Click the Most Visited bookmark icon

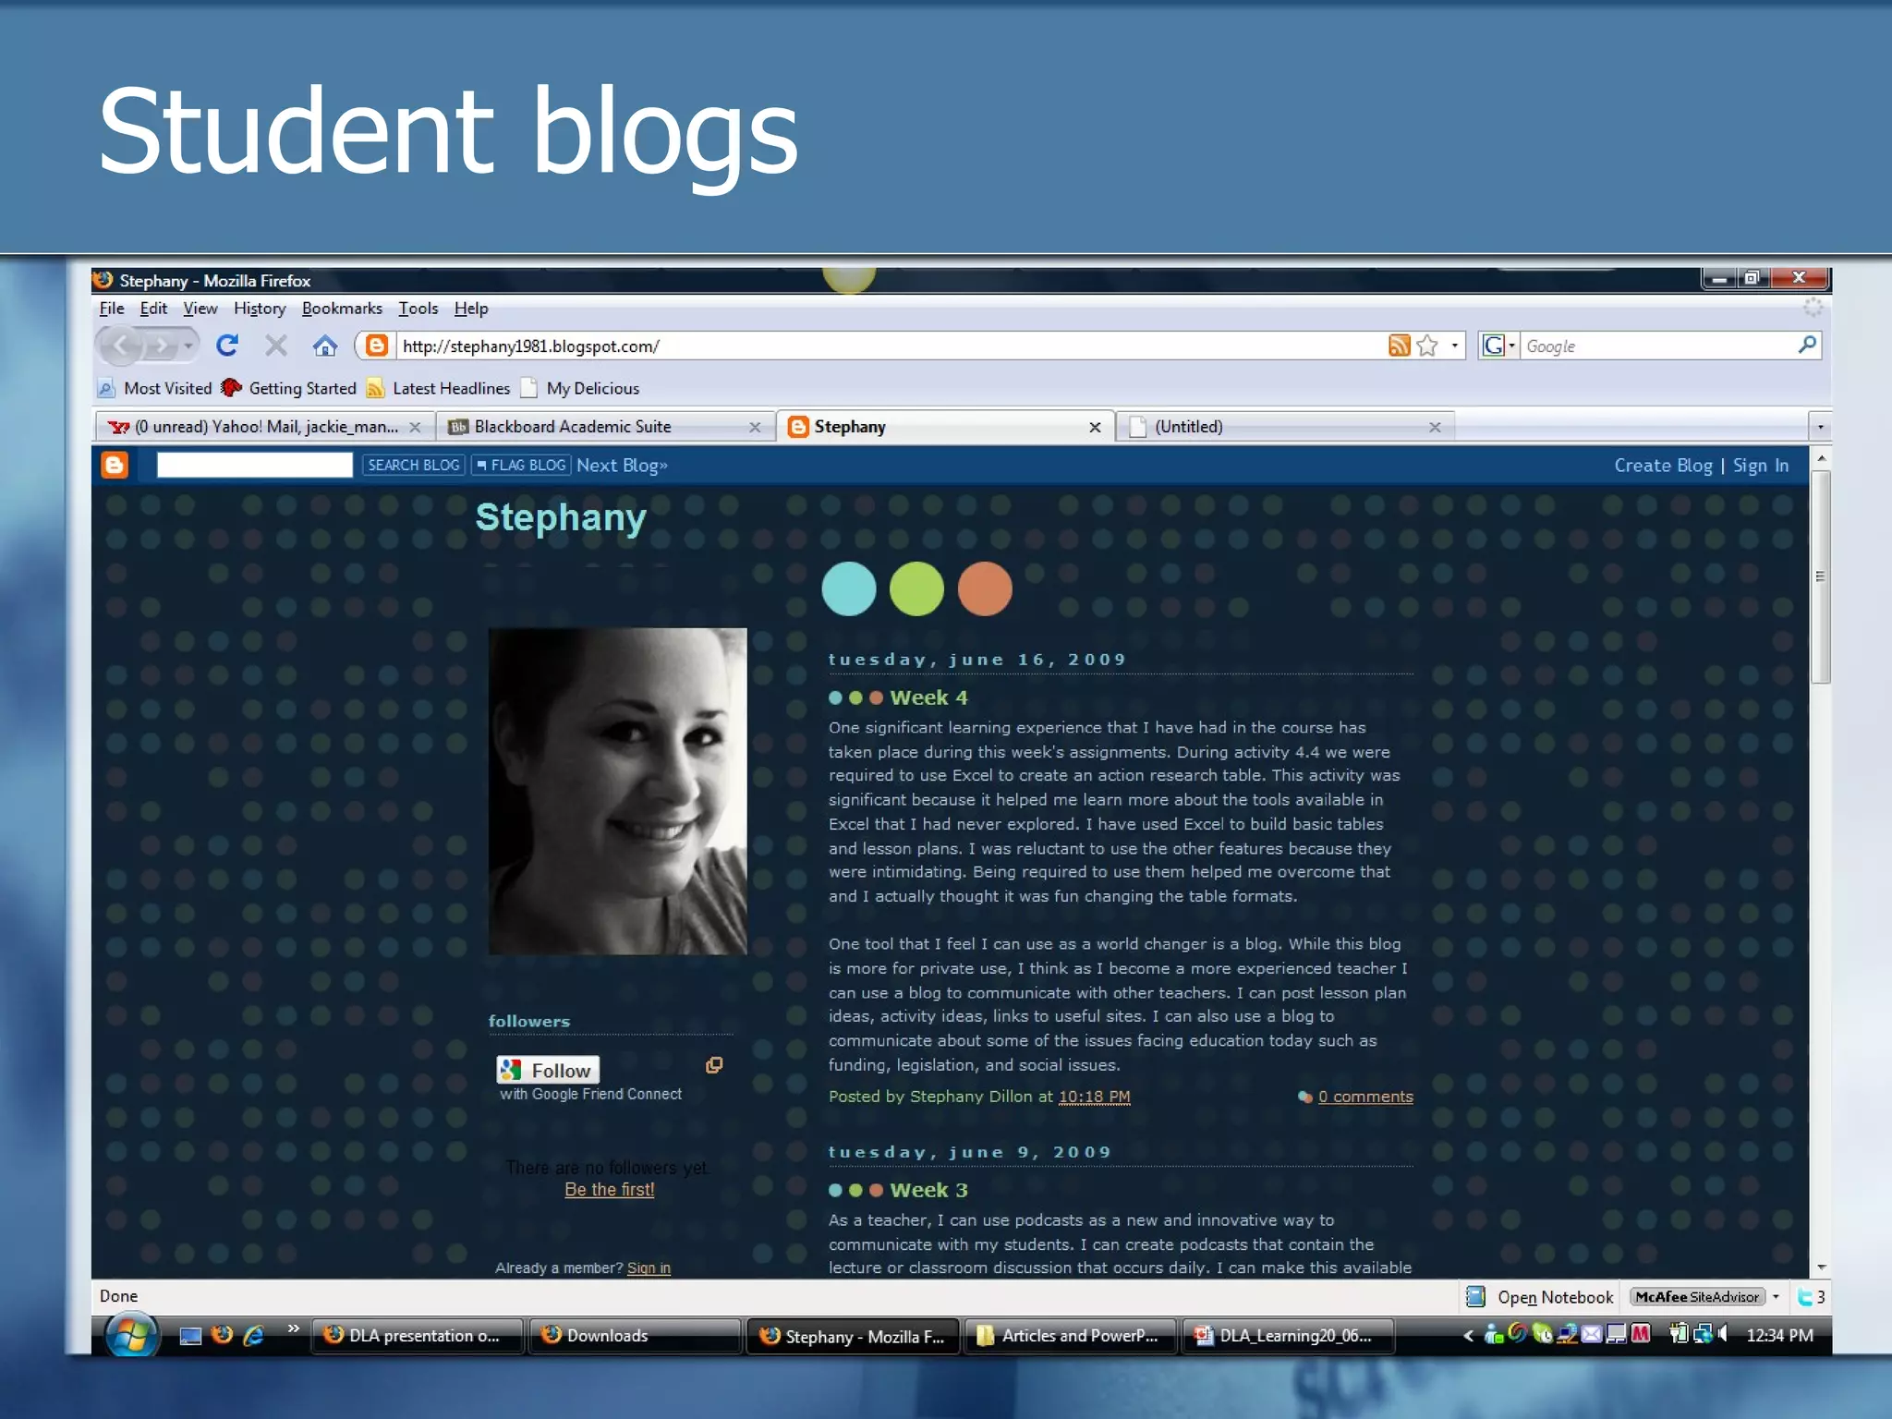(x=107, y=388)
